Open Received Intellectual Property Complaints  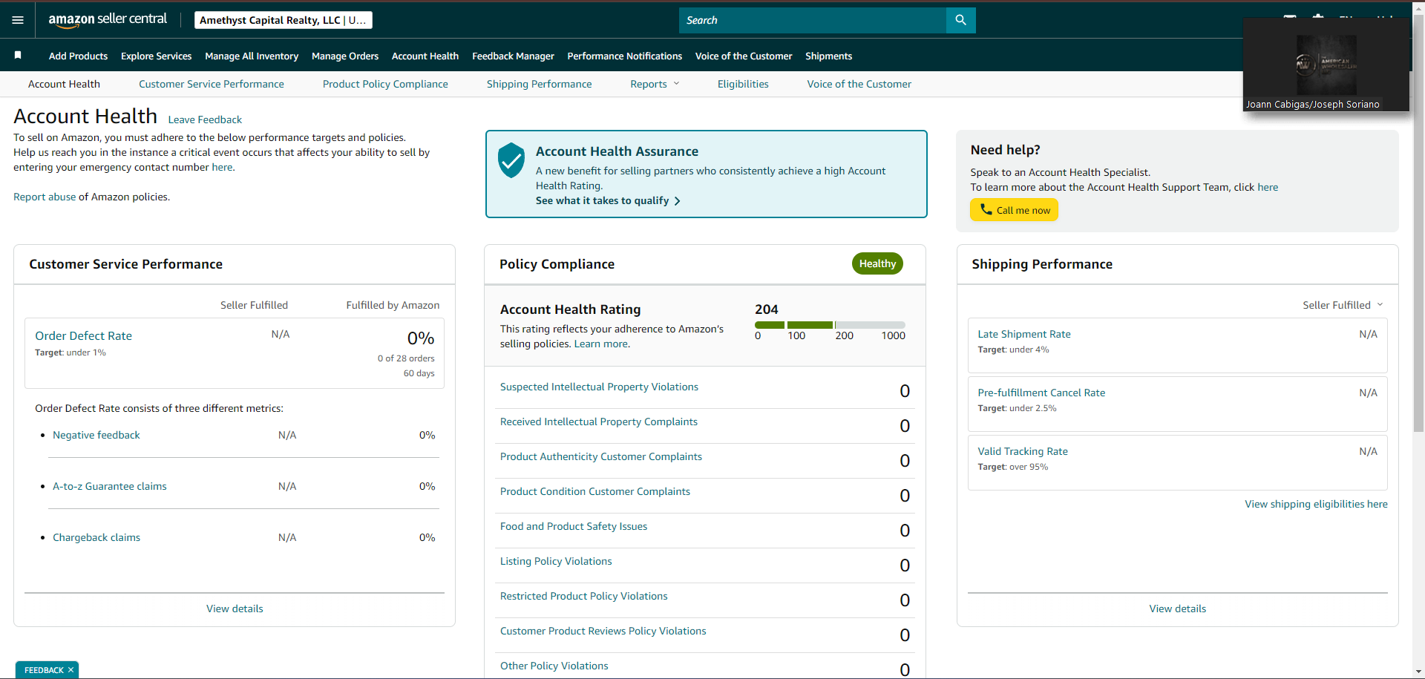[598, 421]
